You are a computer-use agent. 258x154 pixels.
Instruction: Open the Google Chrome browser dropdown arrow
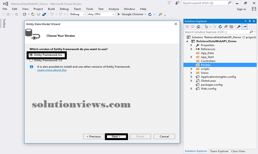[145, 14]
